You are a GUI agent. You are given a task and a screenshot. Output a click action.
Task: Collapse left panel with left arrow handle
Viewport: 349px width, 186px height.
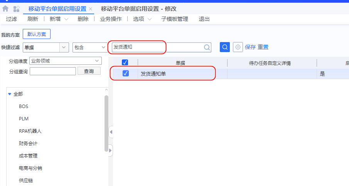[x=111, y=132]
